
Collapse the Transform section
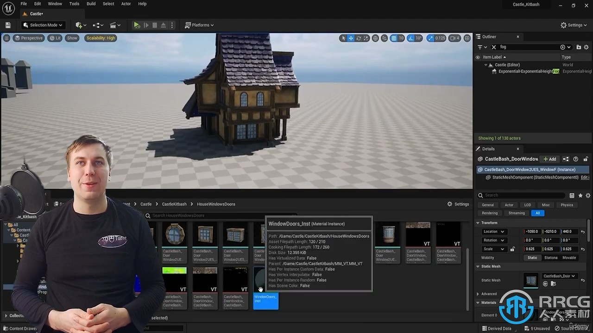478,223
